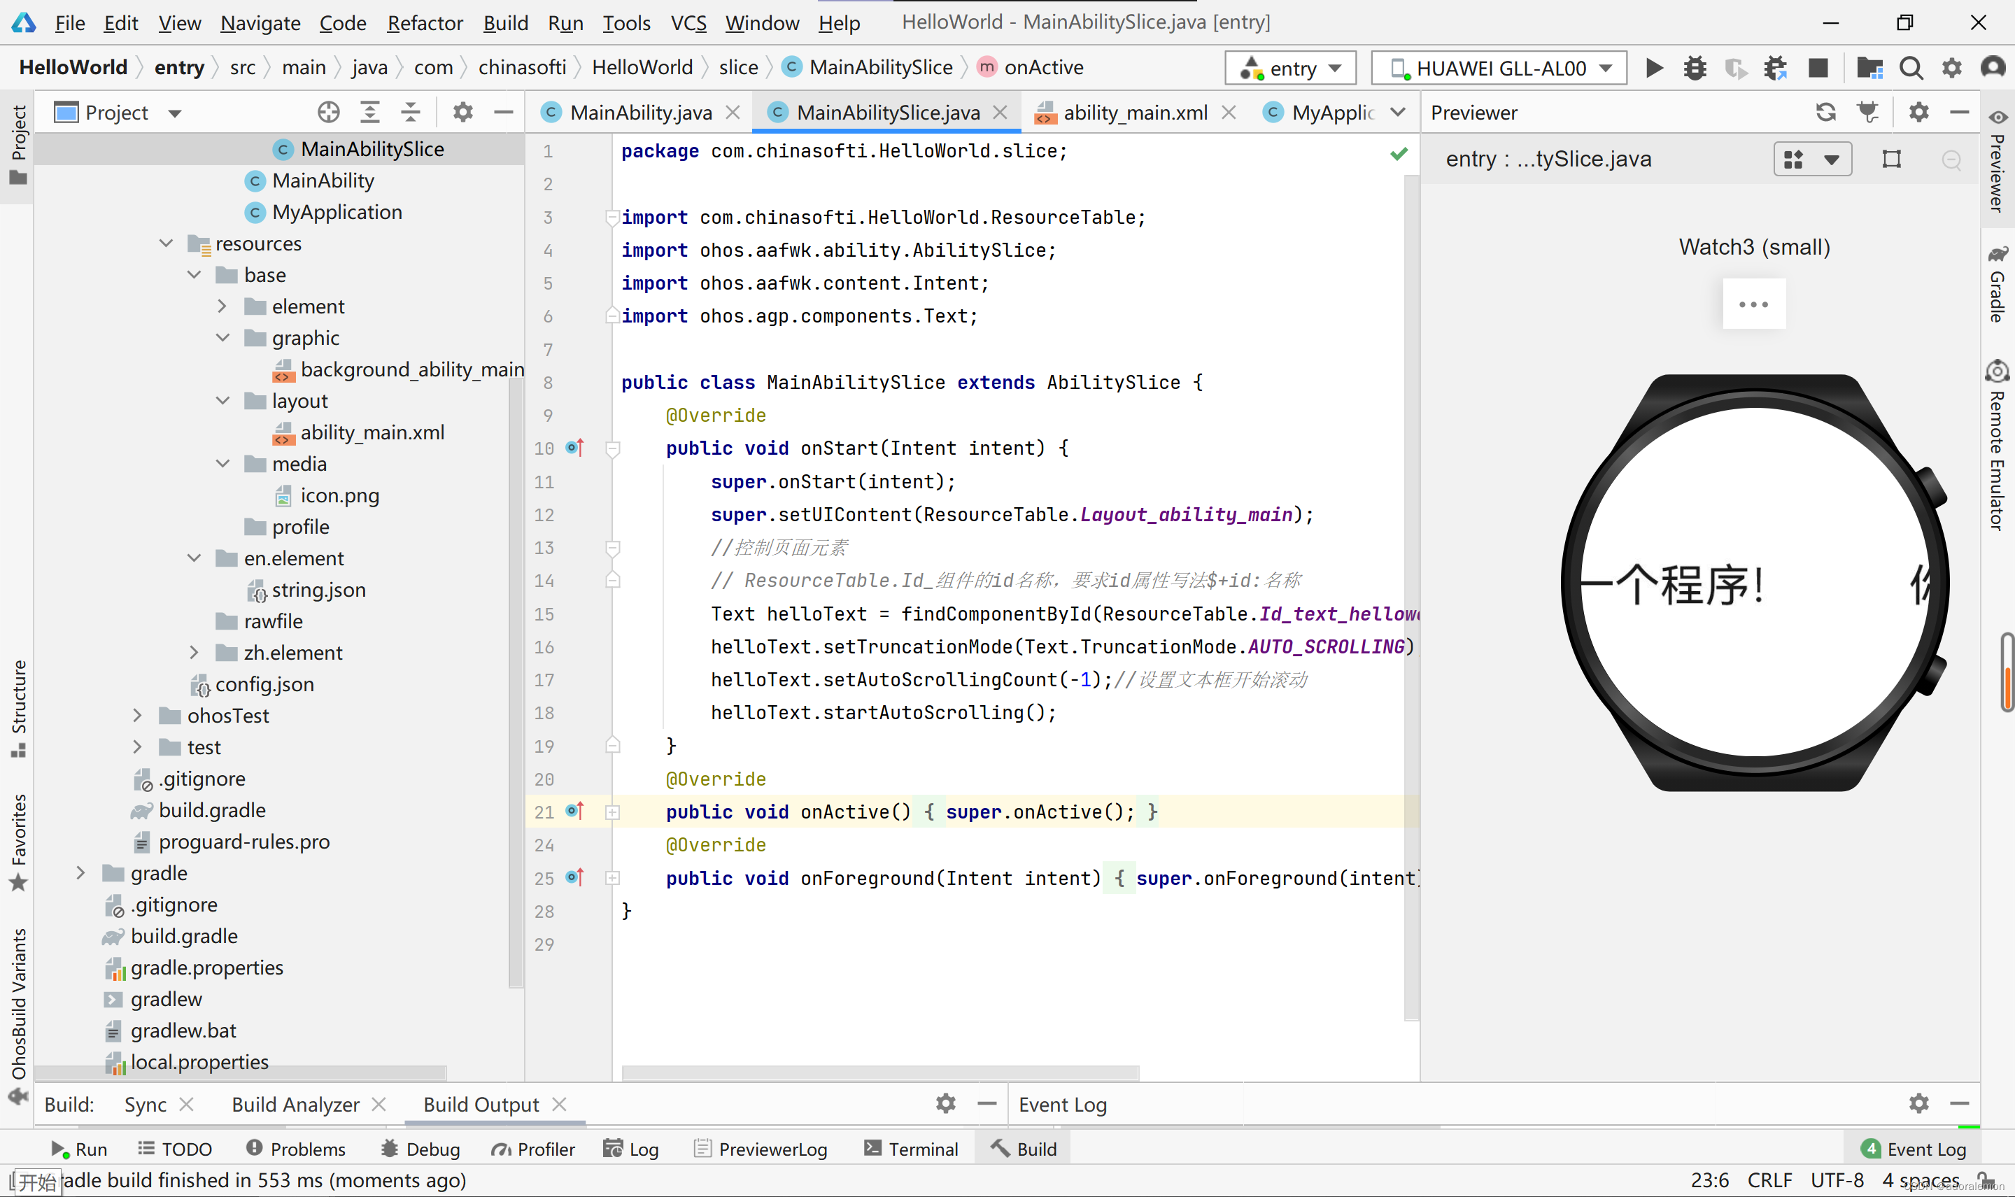This screenshot has width=2015, height=1197.
Task: Open the Refactor menu
Action: (x=425, y=22)
